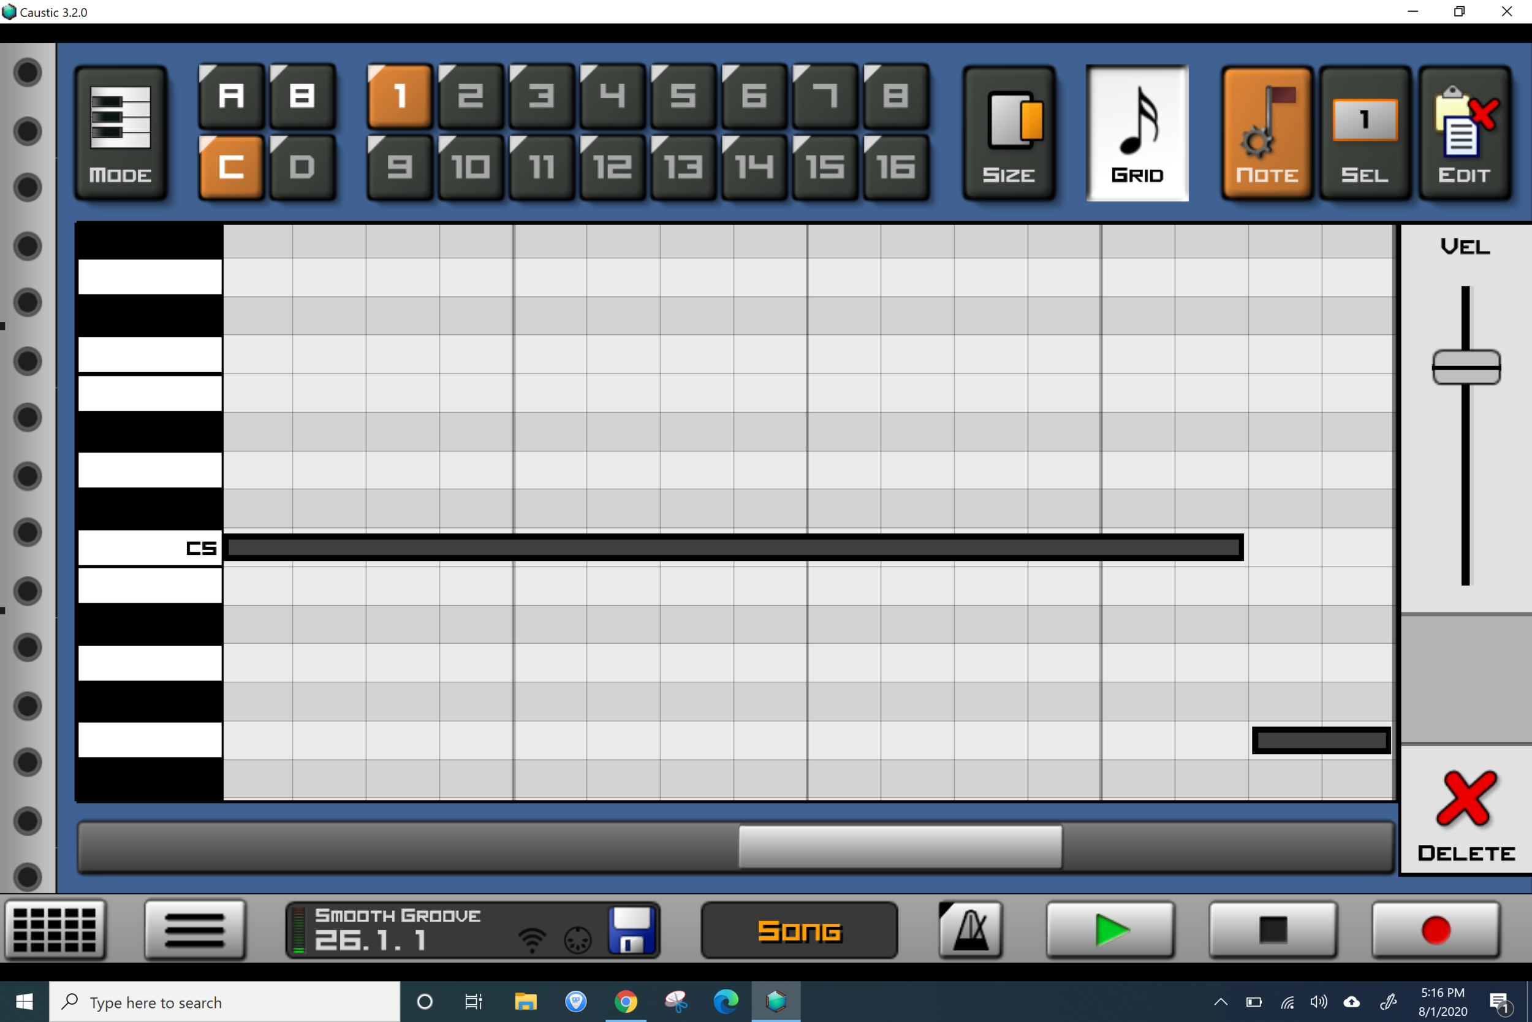Viewport: 1532px width, 1022px height.
Task: Click the VEL velocity slider handle
Action: (x=1466, y=367)
